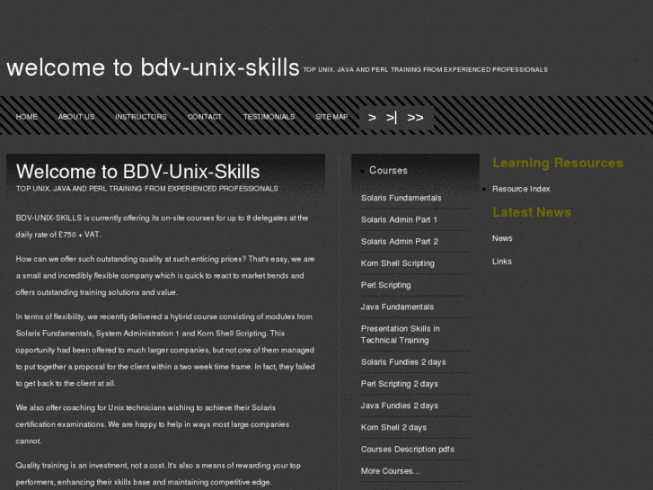This screenshot has height=490, width=653.
Task: Click the 'welcome to bdv-unix-skills' site title
Action: (153, 67)
